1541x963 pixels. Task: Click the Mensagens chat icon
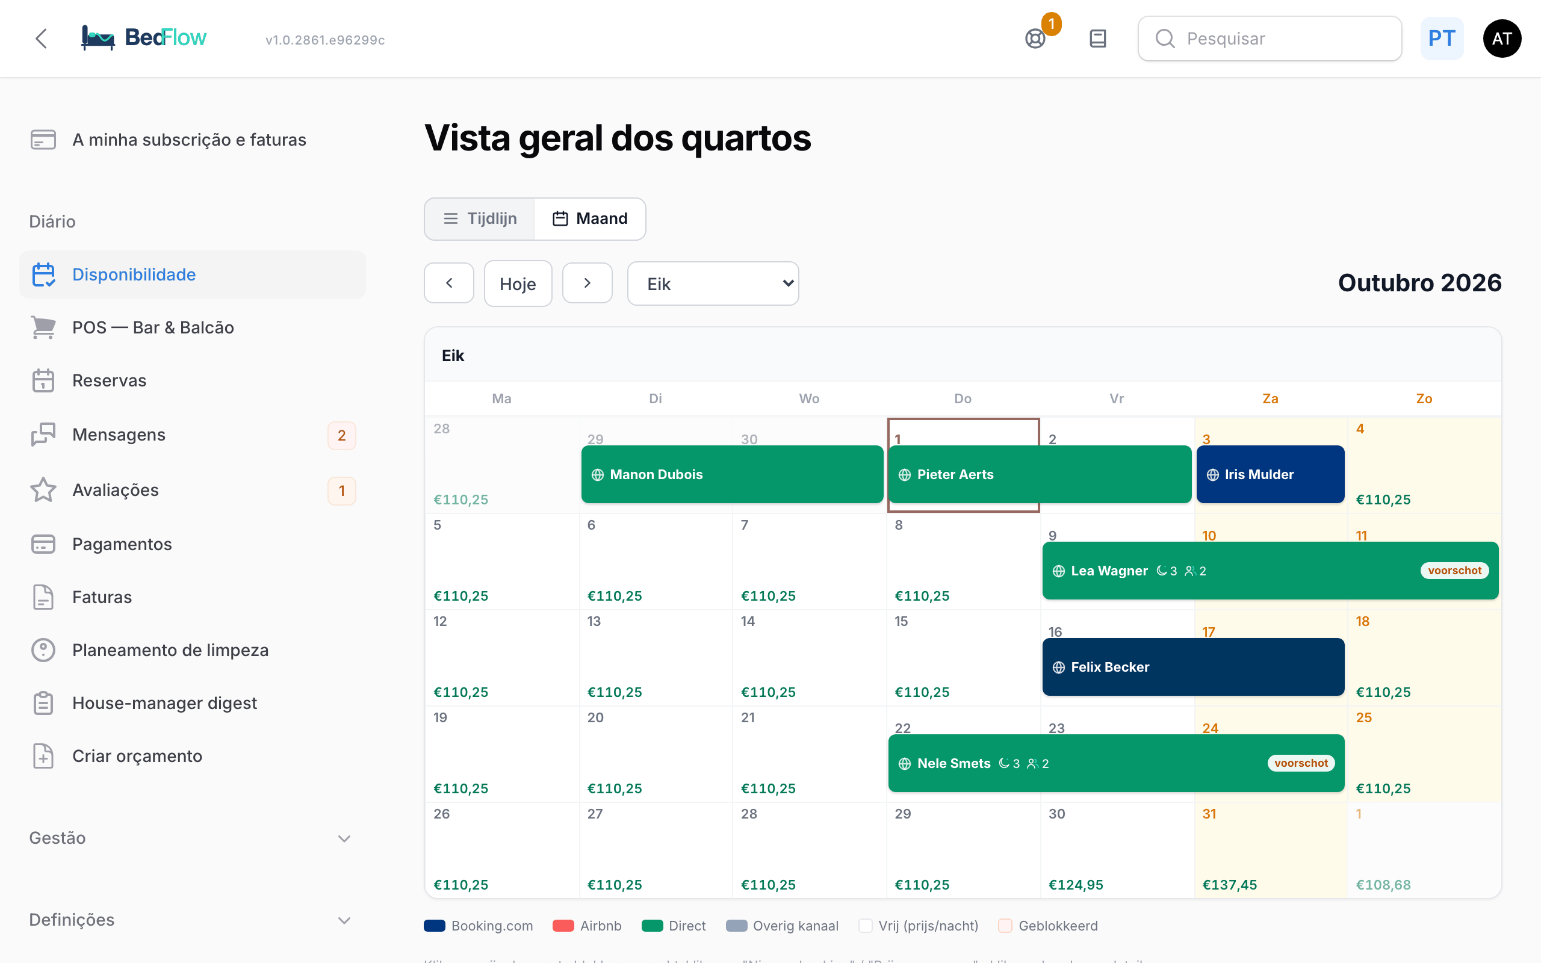[x=43, y=435]
